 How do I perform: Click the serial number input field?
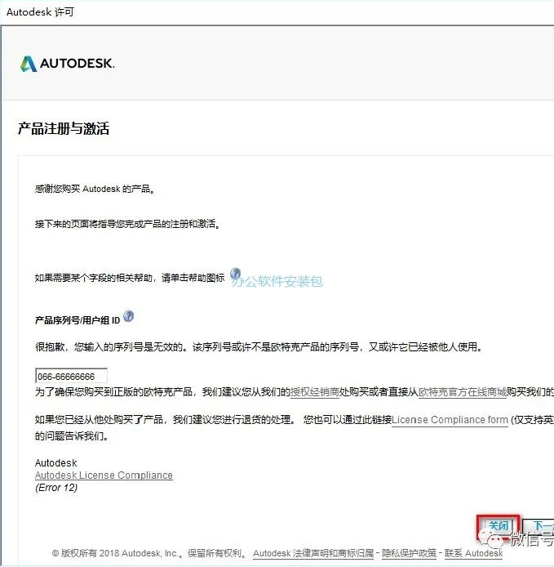[71, 376]
